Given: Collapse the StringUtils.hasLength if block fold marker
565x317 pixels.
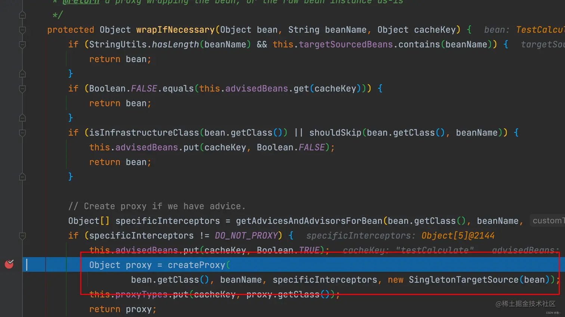Looking at the screenshot, I should click(x=22, y=45).
